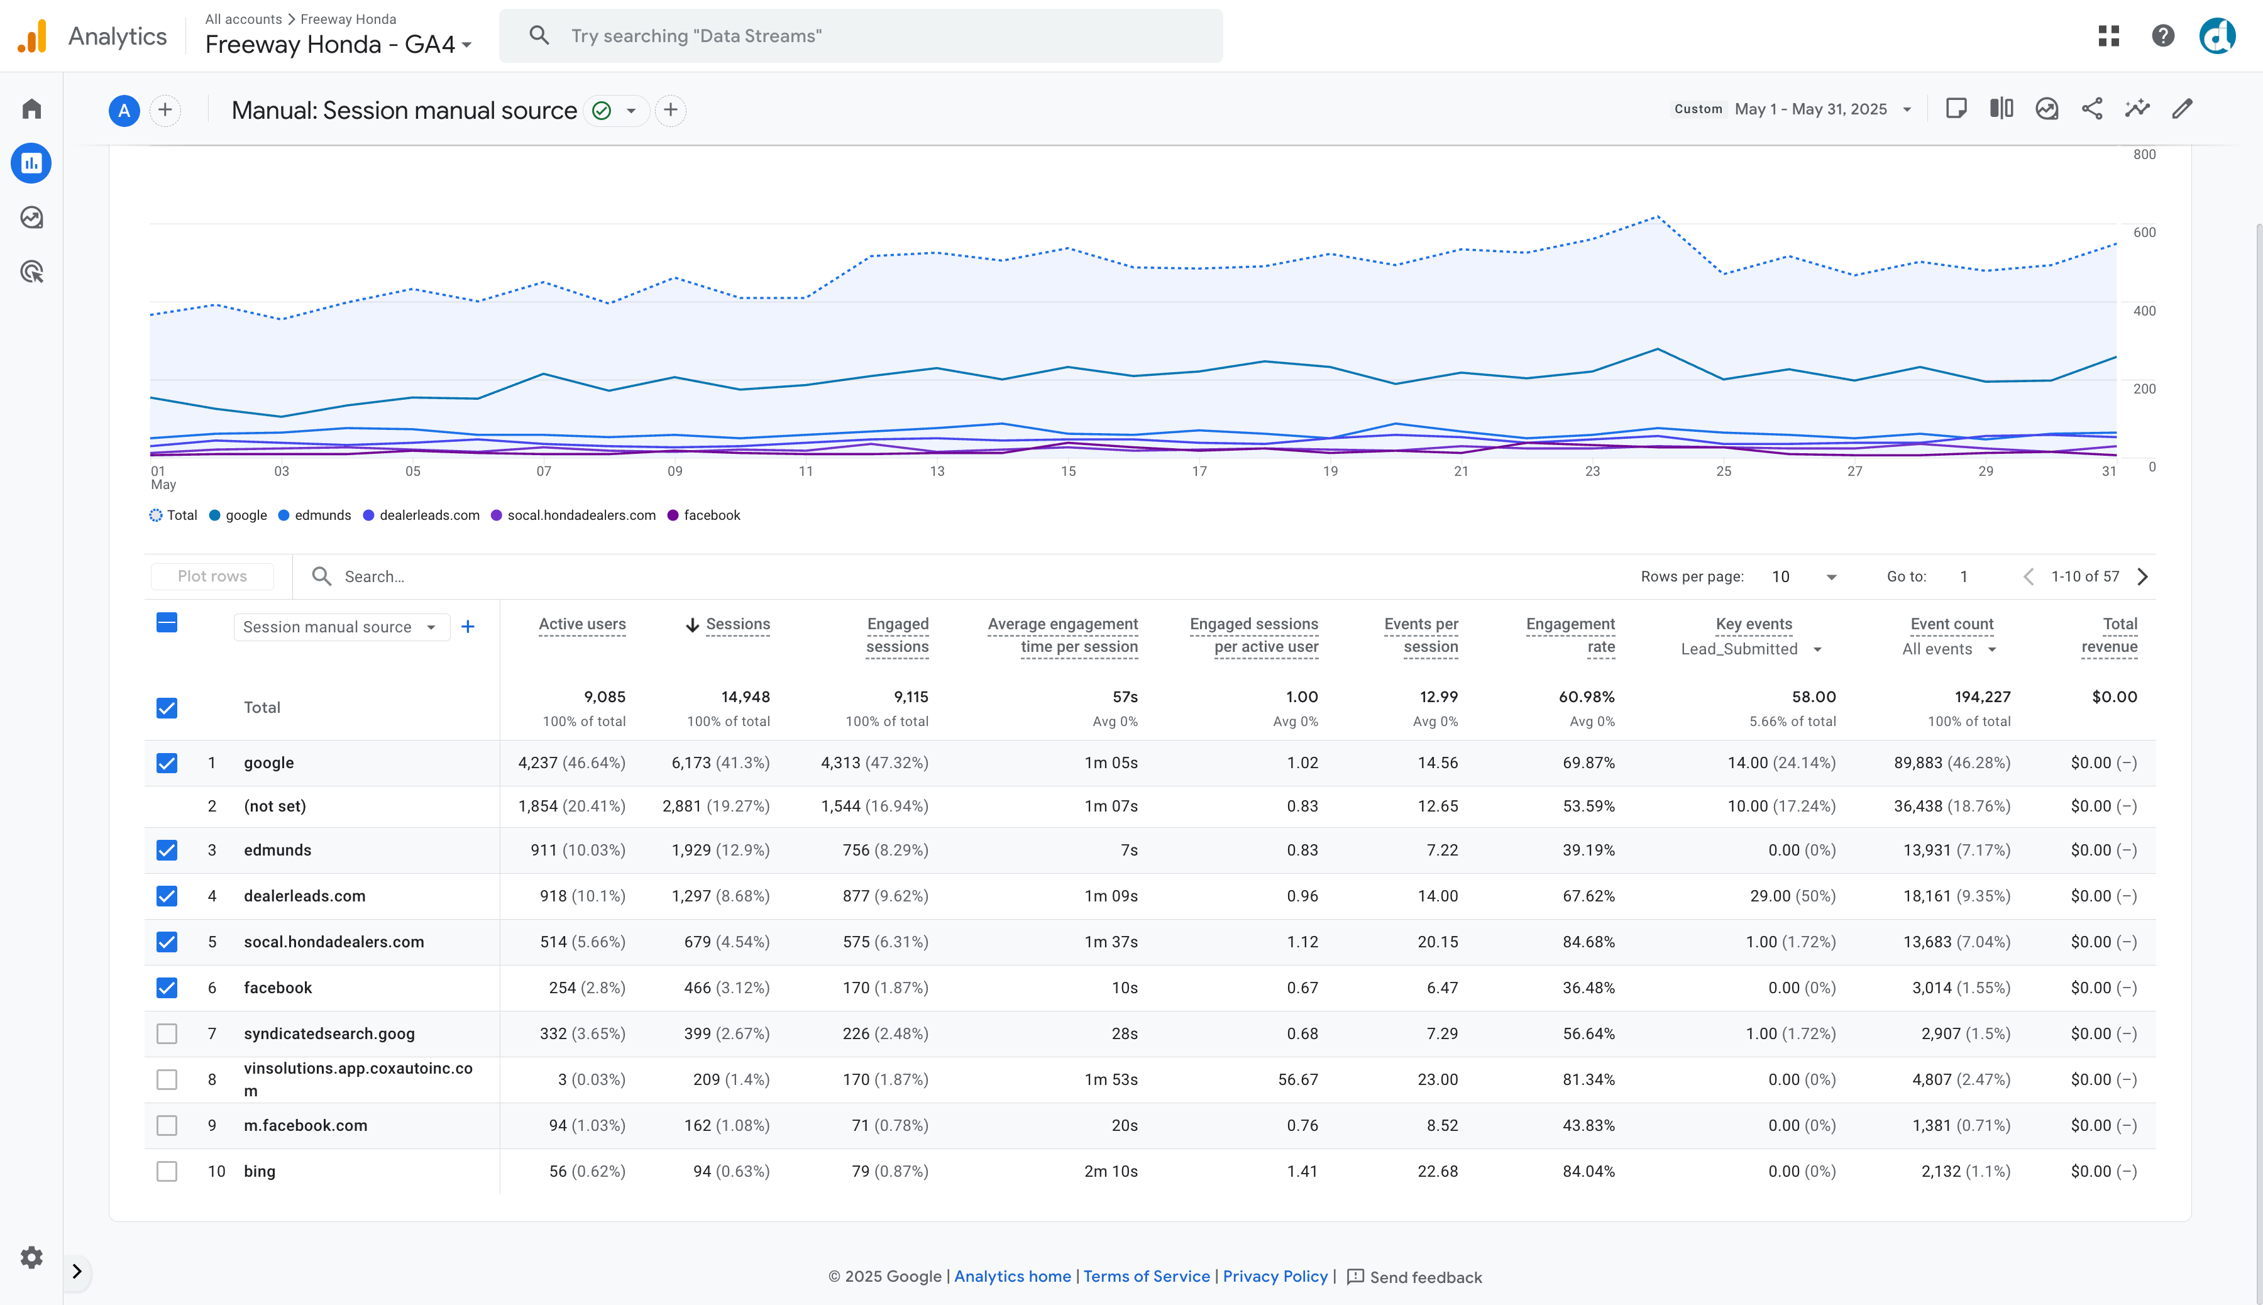
Task: Click the All accounts breadcrumb
Action: [x=243, y=19]
